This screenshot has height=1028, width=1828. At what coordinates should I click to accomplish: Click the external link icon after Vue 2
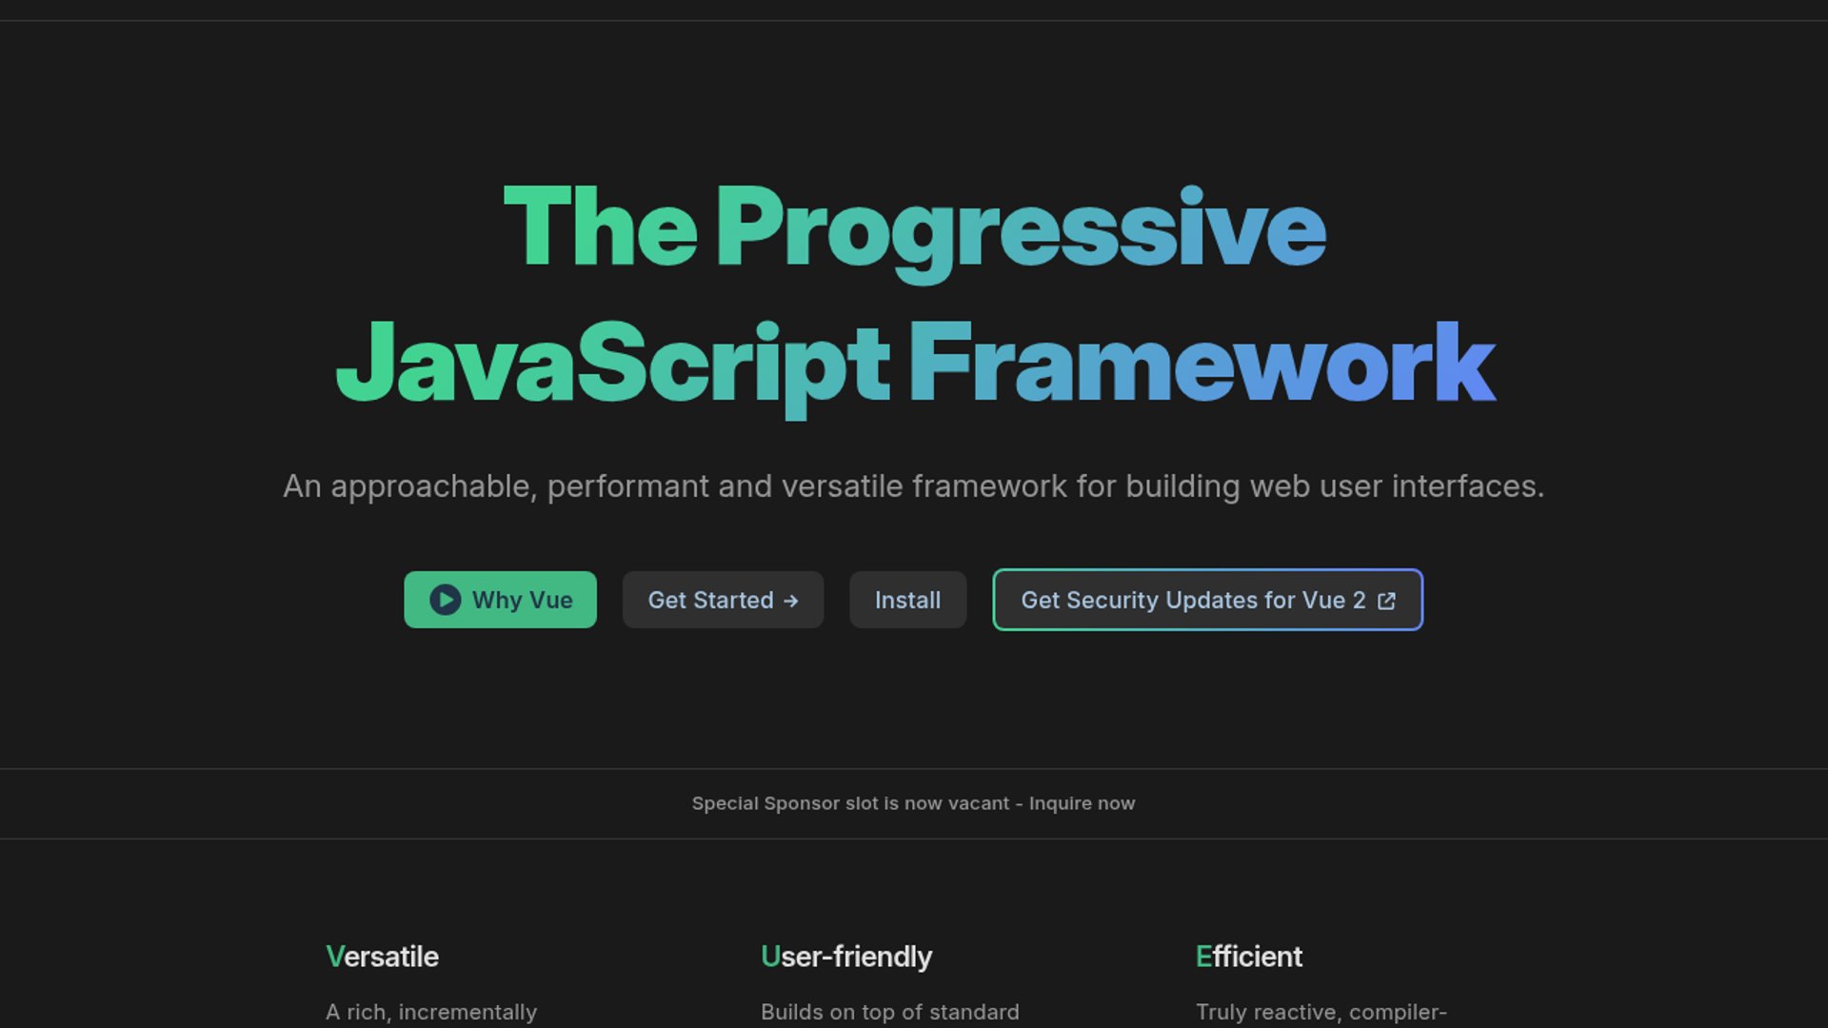point(1386,601)
